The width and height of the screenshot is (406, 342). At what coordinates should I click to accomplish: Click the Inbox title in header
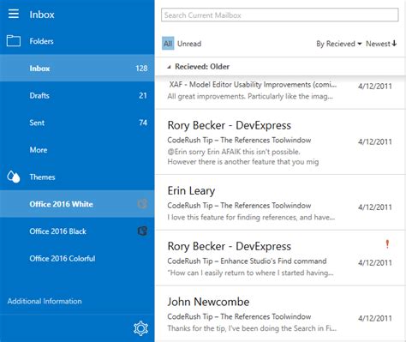42,15
